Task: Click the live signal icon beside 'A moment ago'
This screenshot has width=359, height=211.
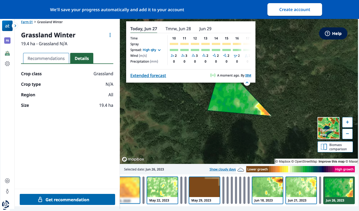Action: [x=213, y=76]
